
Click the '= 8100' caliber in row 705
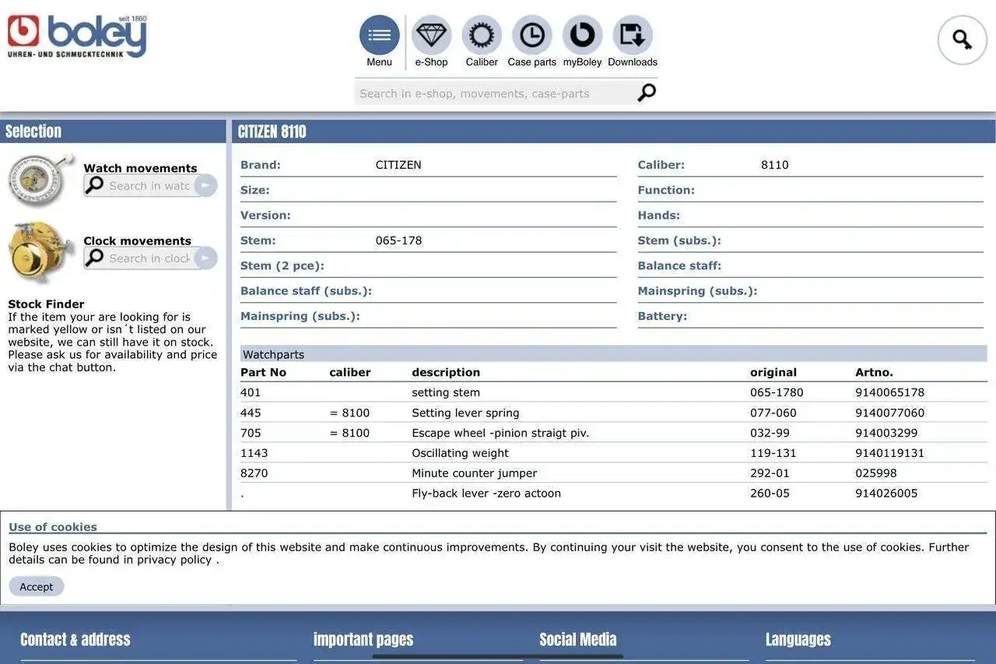tap(349, 433)
